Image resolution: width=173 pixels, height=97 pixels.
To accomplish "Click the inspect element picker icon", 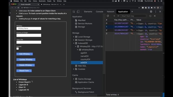I will click(x=74, y=12).
